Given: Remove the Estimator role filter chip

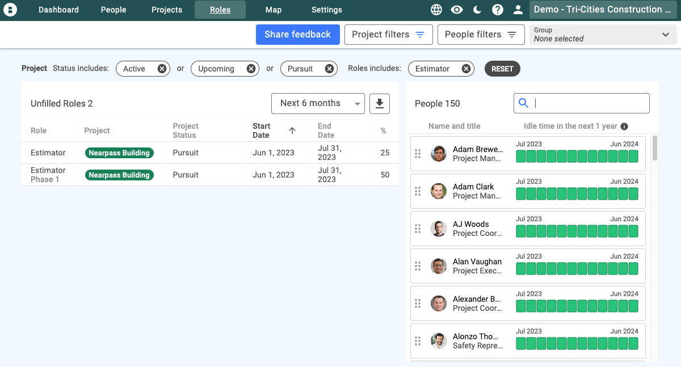Looking at the screenshot, I should click(x=466, y=69).
